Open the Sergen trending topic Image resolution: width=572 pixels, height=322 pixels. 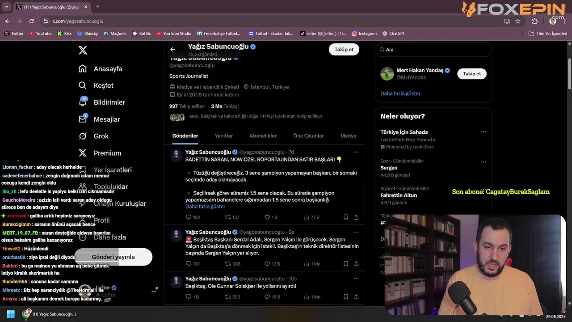pos(389,168)
